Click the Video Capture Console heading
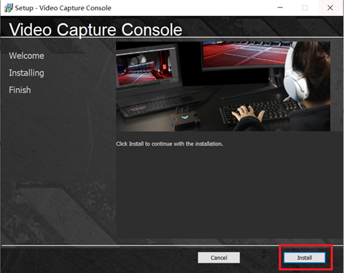The height and width of the screenshot is (273, 344). (95, 30)
